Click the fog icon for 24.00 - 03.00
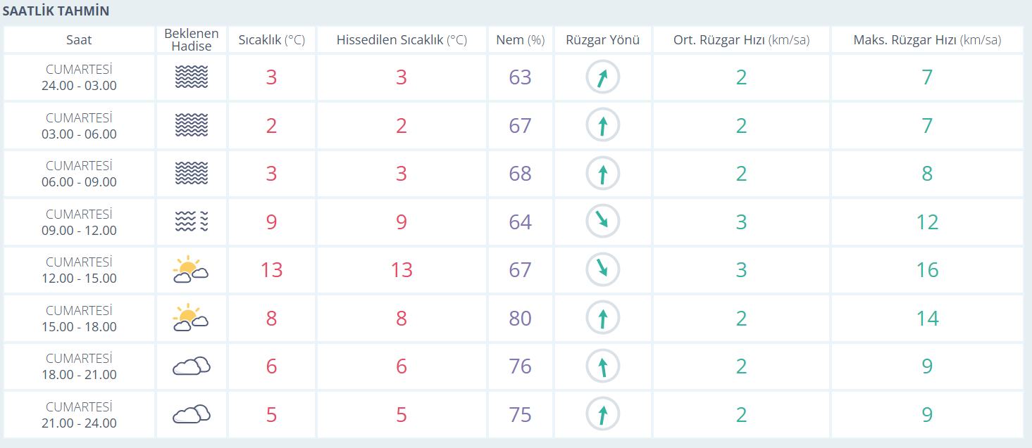1032x448 pixels. [x=192, y=77]
